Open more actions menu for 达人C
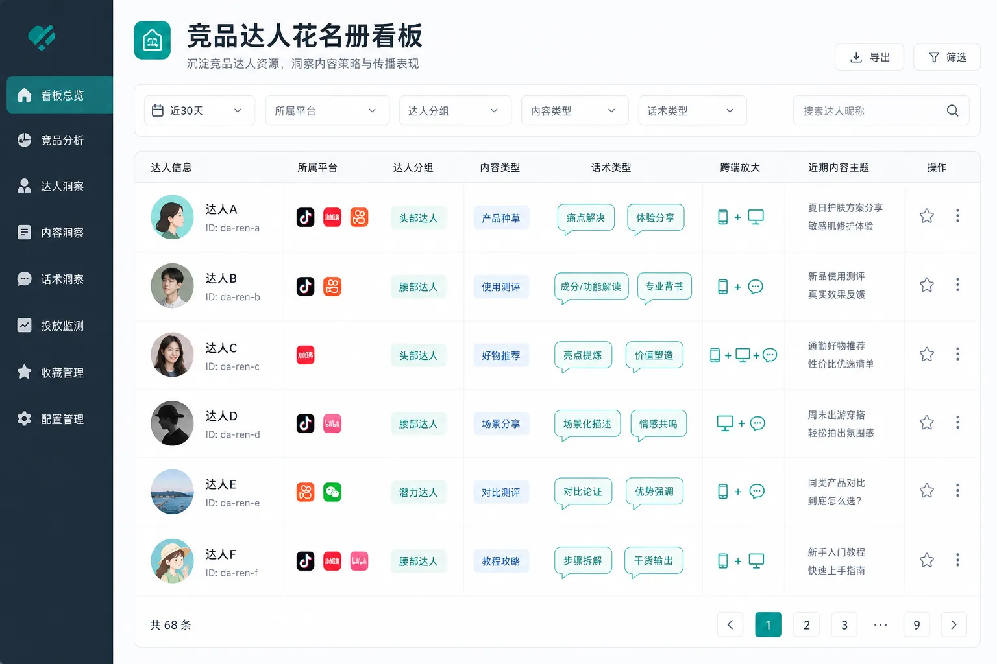 pos(957,354)
